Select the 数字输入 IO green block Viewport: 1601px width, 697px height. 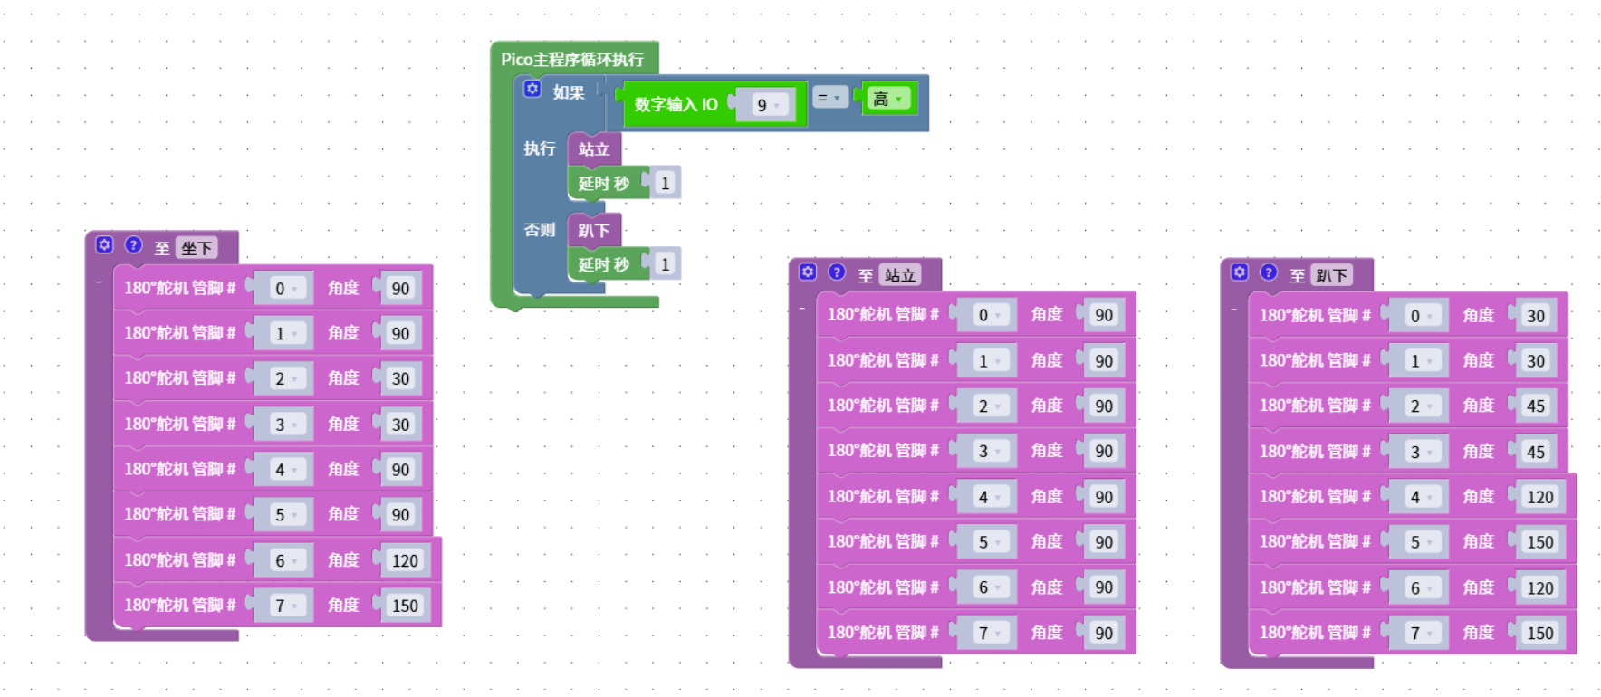[x=676, y=104]
